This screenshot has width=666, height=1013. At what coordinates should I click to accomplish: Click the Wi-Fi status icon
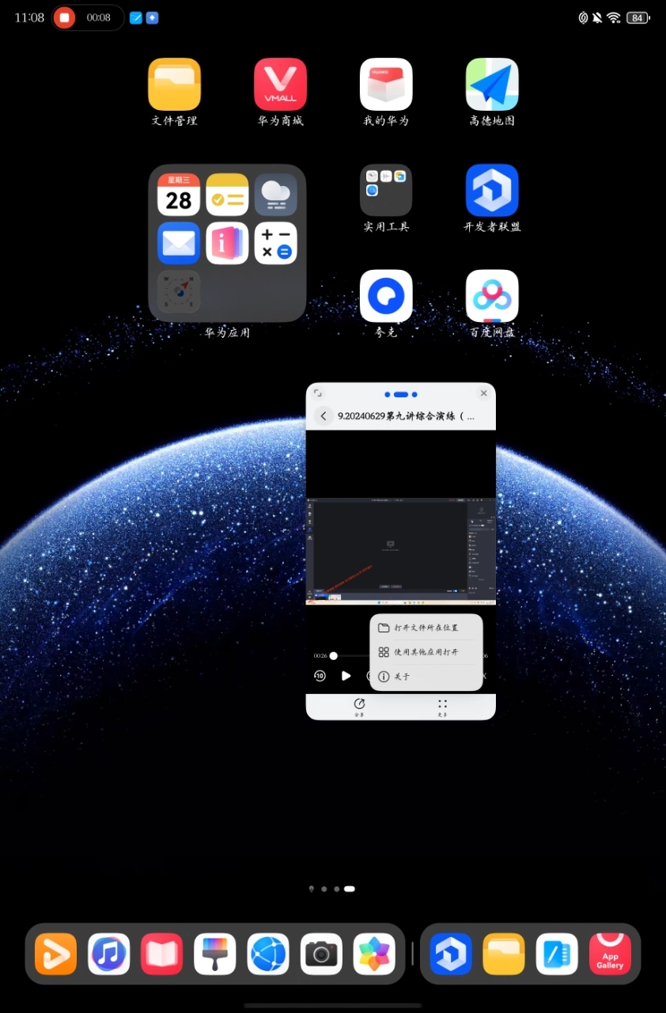614,17
